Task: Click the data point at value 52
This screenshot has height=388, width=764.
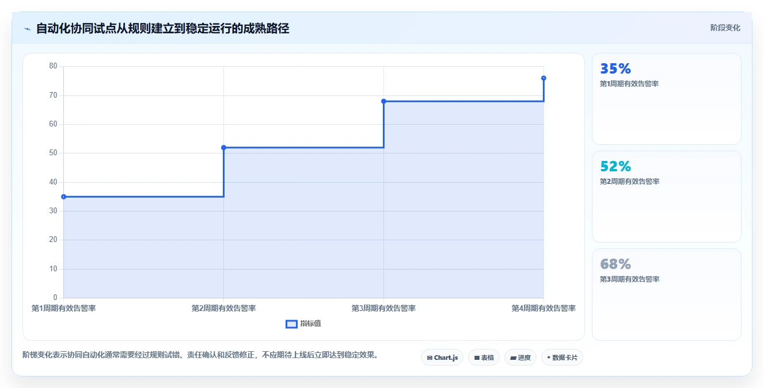Action: tap(223, 148)
